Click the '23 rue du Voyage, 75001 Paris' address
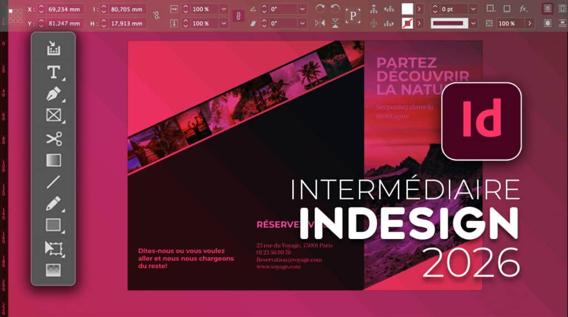This screenshot has width=568, height=317. 294,245
